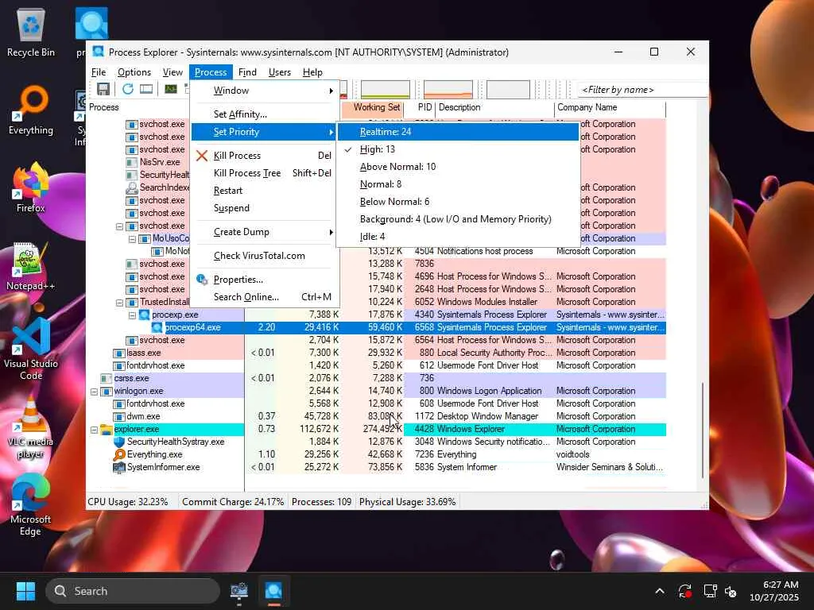Collapse the winlogon.exe tree node
This screenshot has height=610, width=814.
94,392
